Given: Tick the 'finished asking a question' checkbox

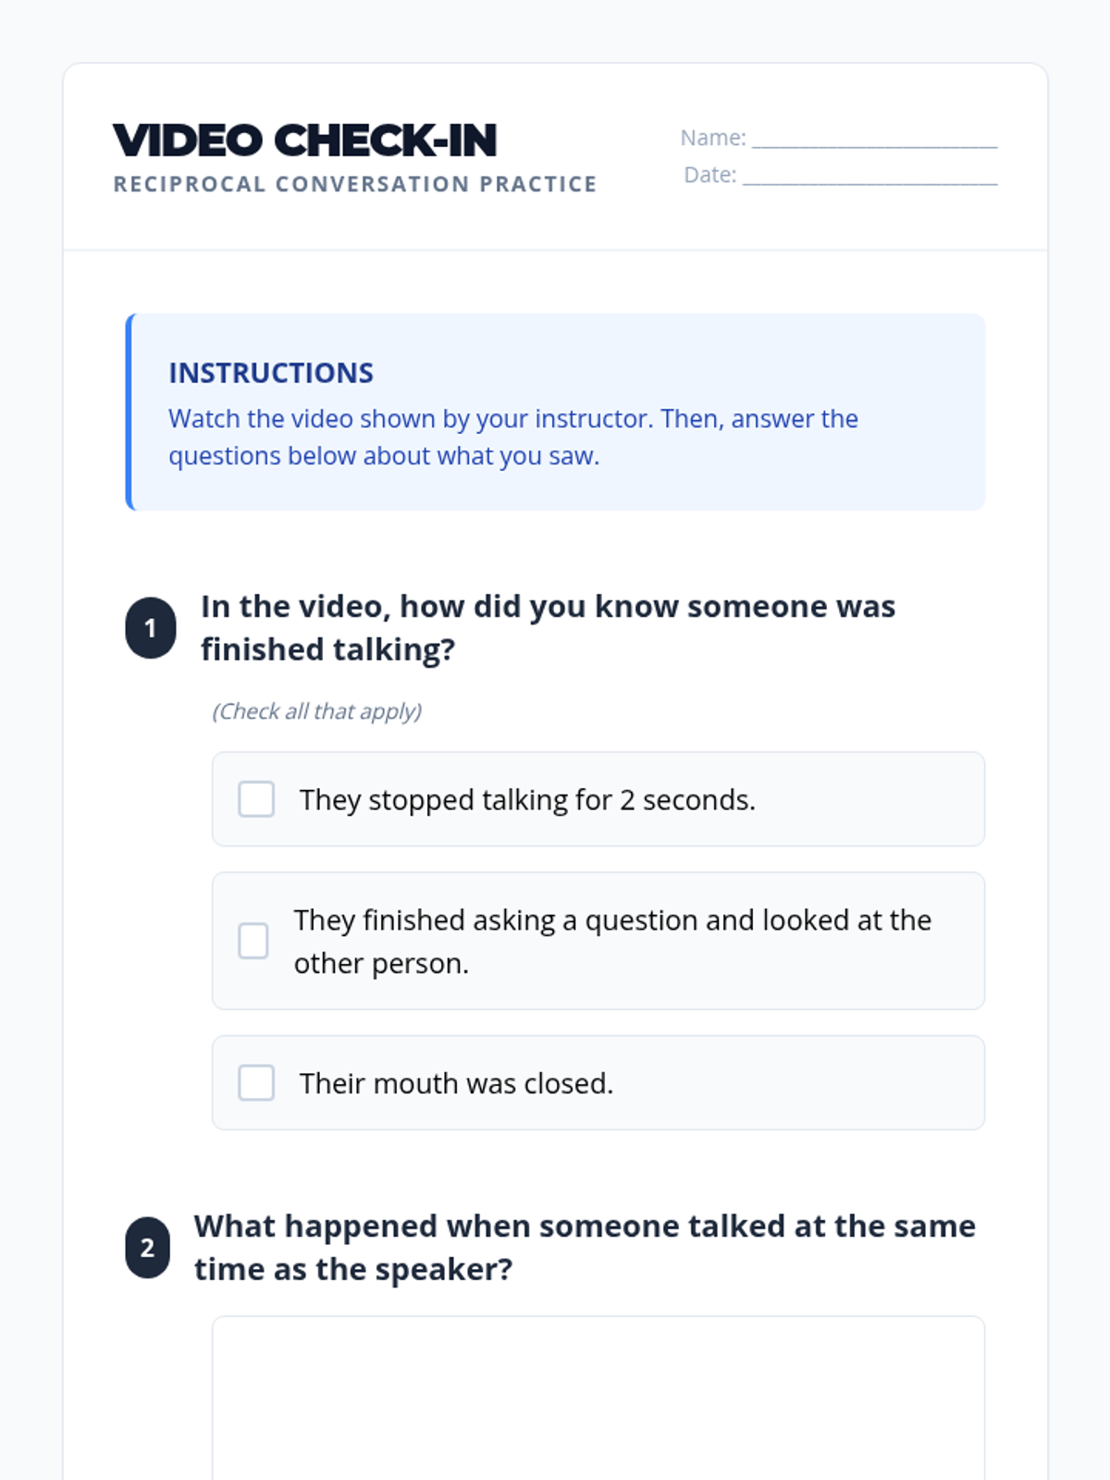Looking at the screenshot, I should pos(253,941).
